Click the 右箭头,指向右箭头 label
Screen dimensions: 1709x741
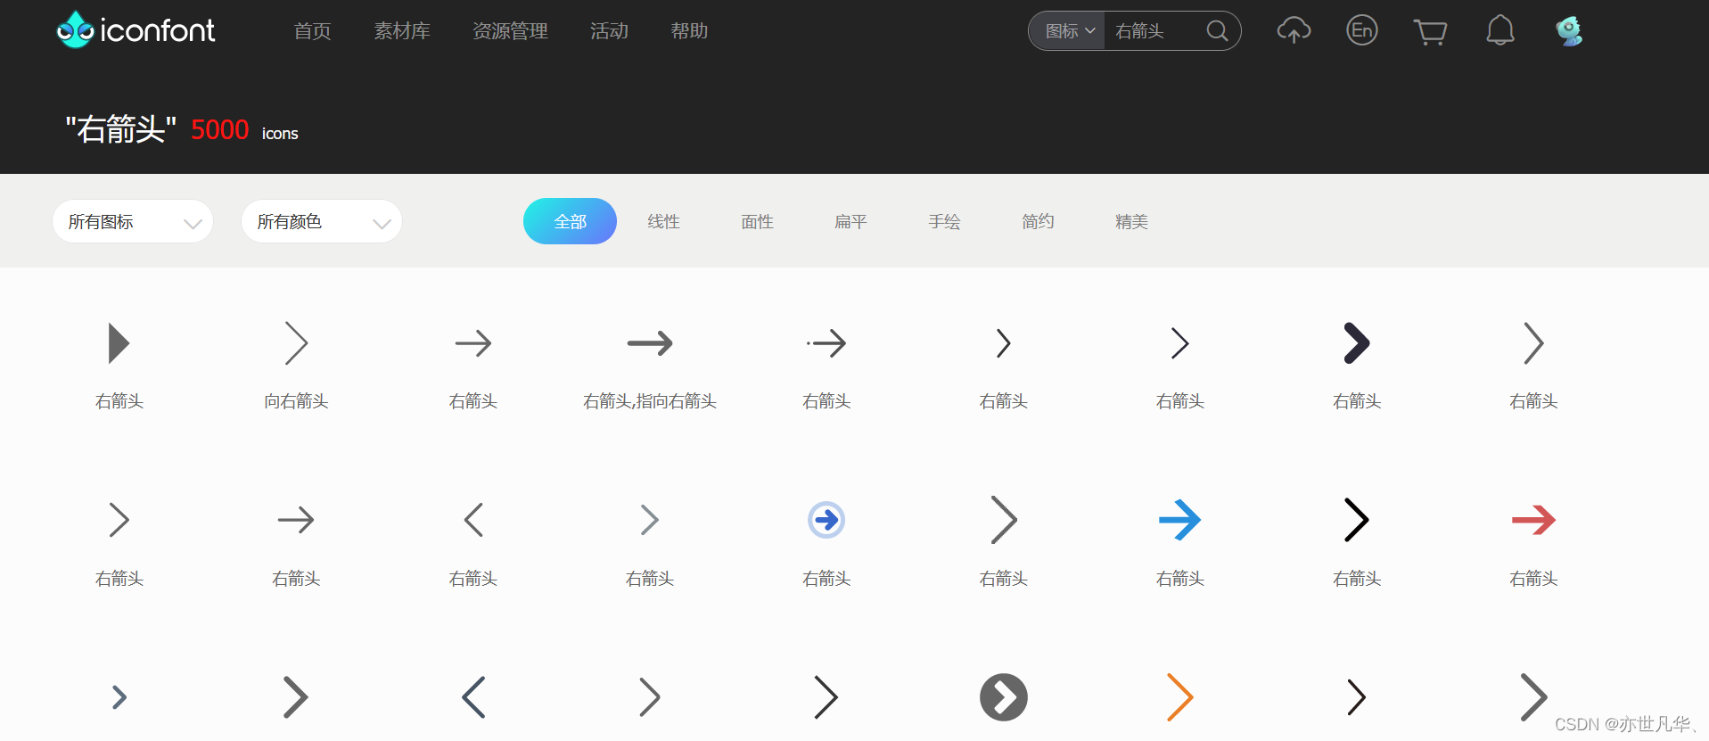coord(650,401)
